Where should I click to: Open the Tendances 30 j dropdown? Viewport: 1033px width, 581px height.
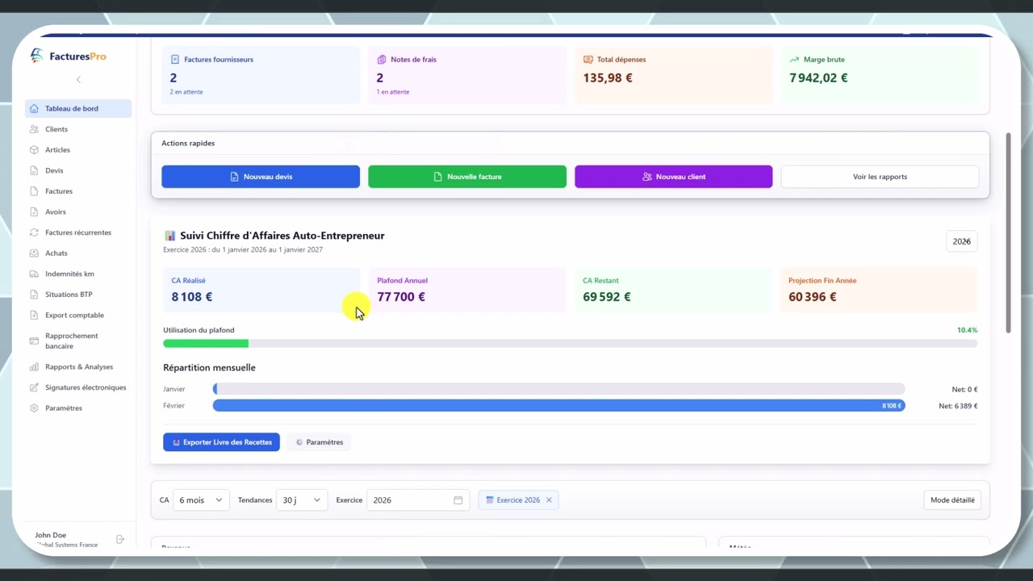tap(302, 500)
